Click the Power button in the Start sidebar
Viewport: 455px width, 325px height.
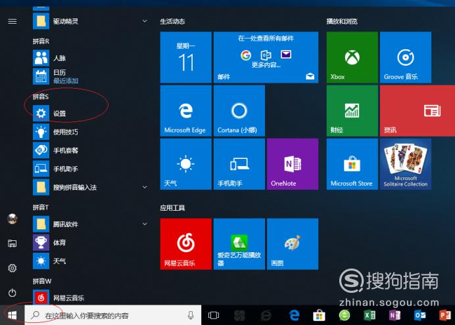[x=12, y=293]
